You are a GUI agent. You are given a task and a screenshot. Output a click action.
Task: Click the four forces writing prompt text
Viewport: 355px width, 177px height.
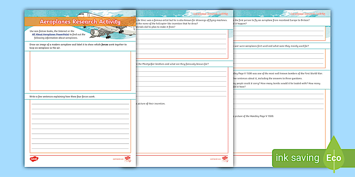pos(62,97)
